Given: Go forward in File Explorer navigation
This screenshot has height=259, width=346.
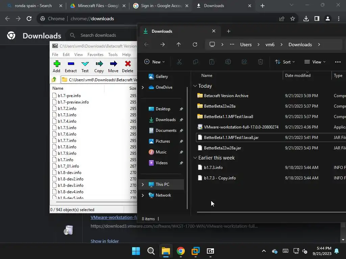Looking at the screenshot, I should point(163,45).
